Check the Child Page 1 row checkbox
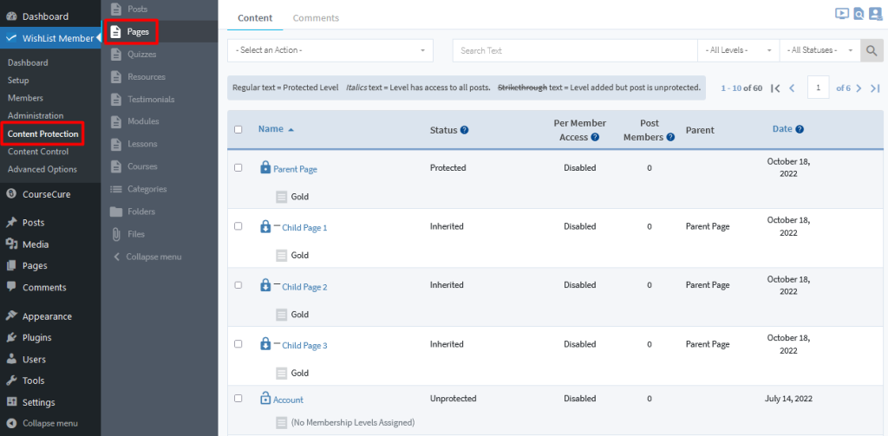The image size is (888, 436). click(x=238, y=226)
